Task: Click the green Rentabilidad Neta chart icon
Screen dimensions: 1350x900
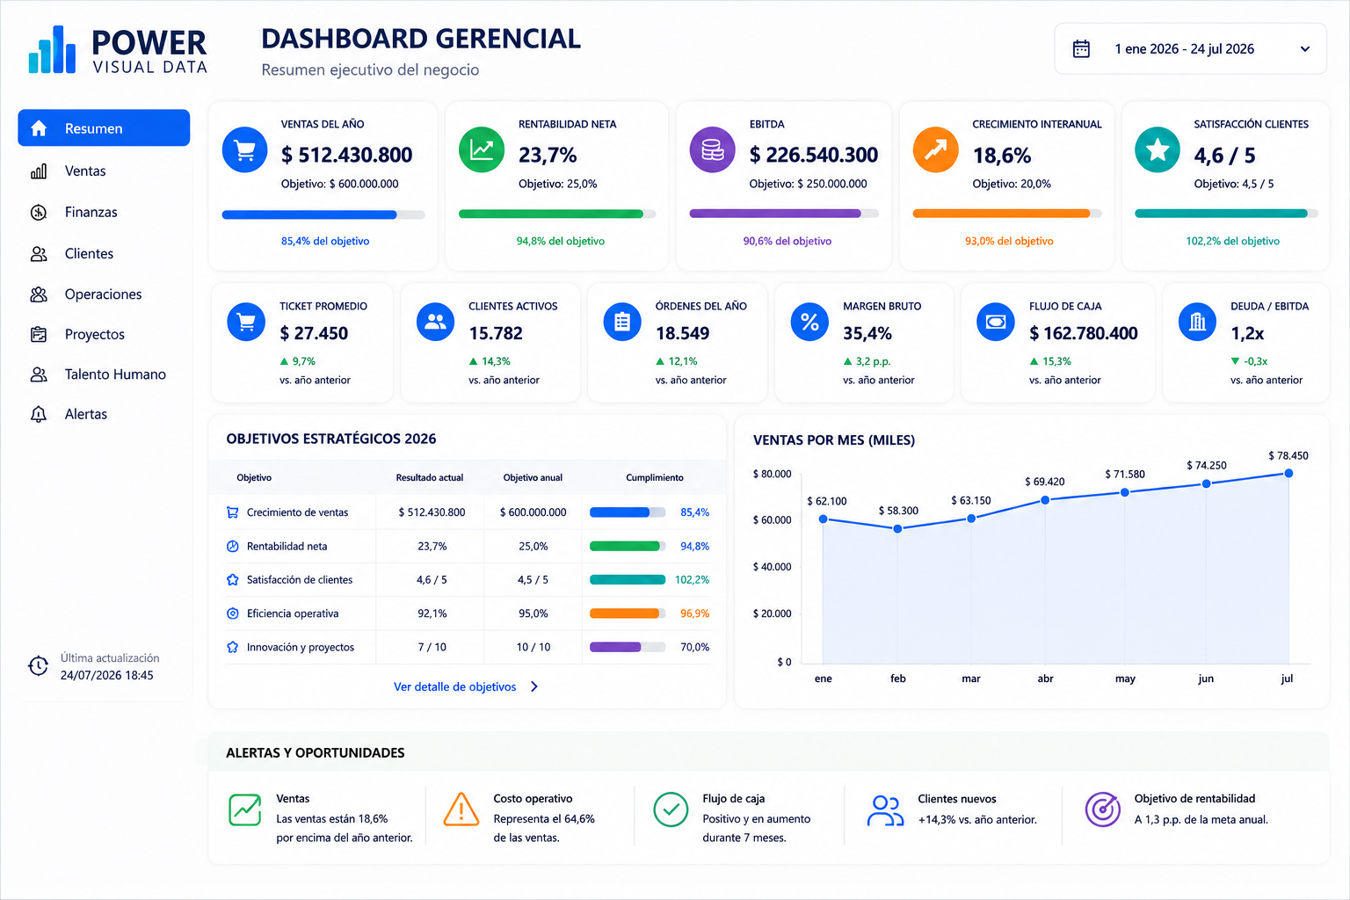Action: coord(482,150)
